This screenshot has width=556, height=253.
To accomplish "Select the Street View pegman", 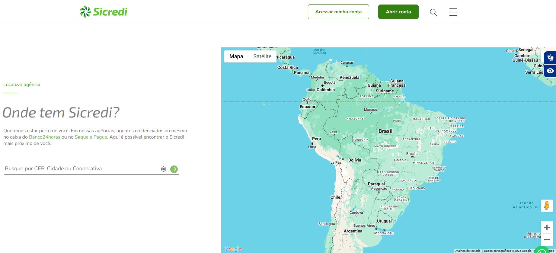I will click(547, 206).
